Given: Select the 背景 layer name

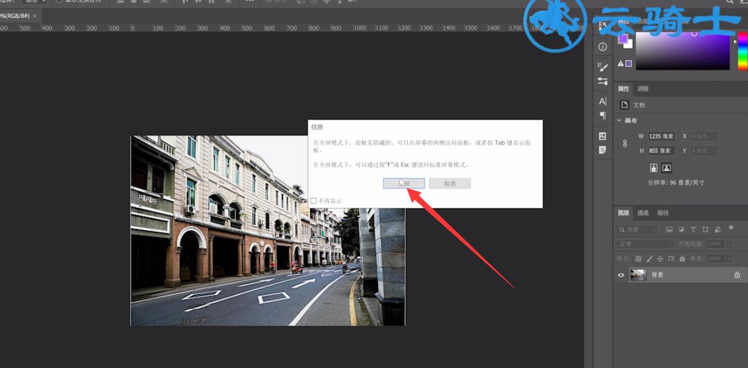Looking at the screenshot, I should tap(657, 275).
